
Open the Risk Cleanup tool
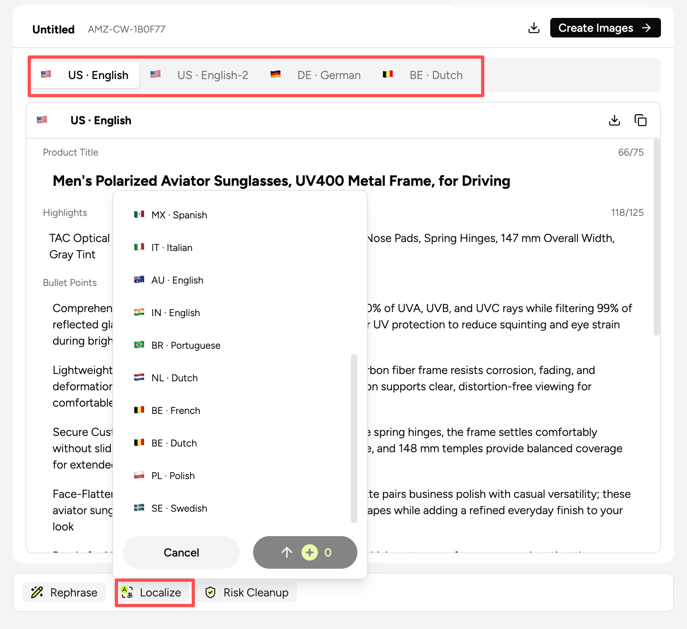pos(247,592)
